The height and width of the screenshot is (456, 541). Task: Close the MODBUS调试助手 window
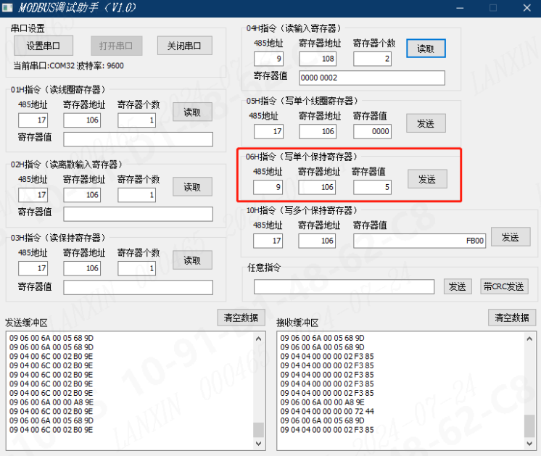(x=526, y=8)
